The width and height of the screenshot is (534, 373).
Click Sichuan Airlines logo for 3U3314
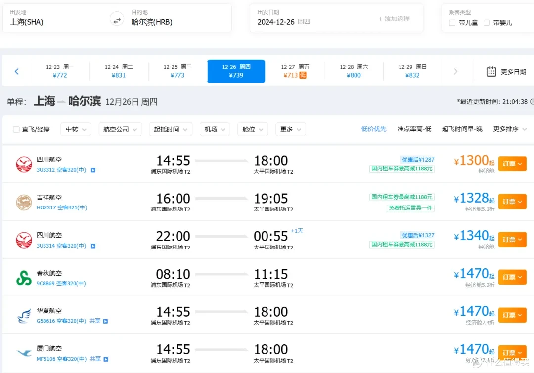click(x=24, y=240)
